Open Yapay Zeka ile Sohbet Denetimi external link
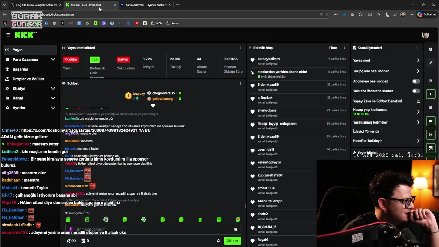Viewport: 439px width, 247px height. [418, 101]
